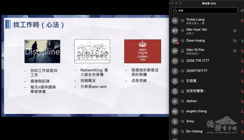244x140 pixels.
Task: Select Vickie Liang's VL avatar
Action: click(x=175, y=21)
